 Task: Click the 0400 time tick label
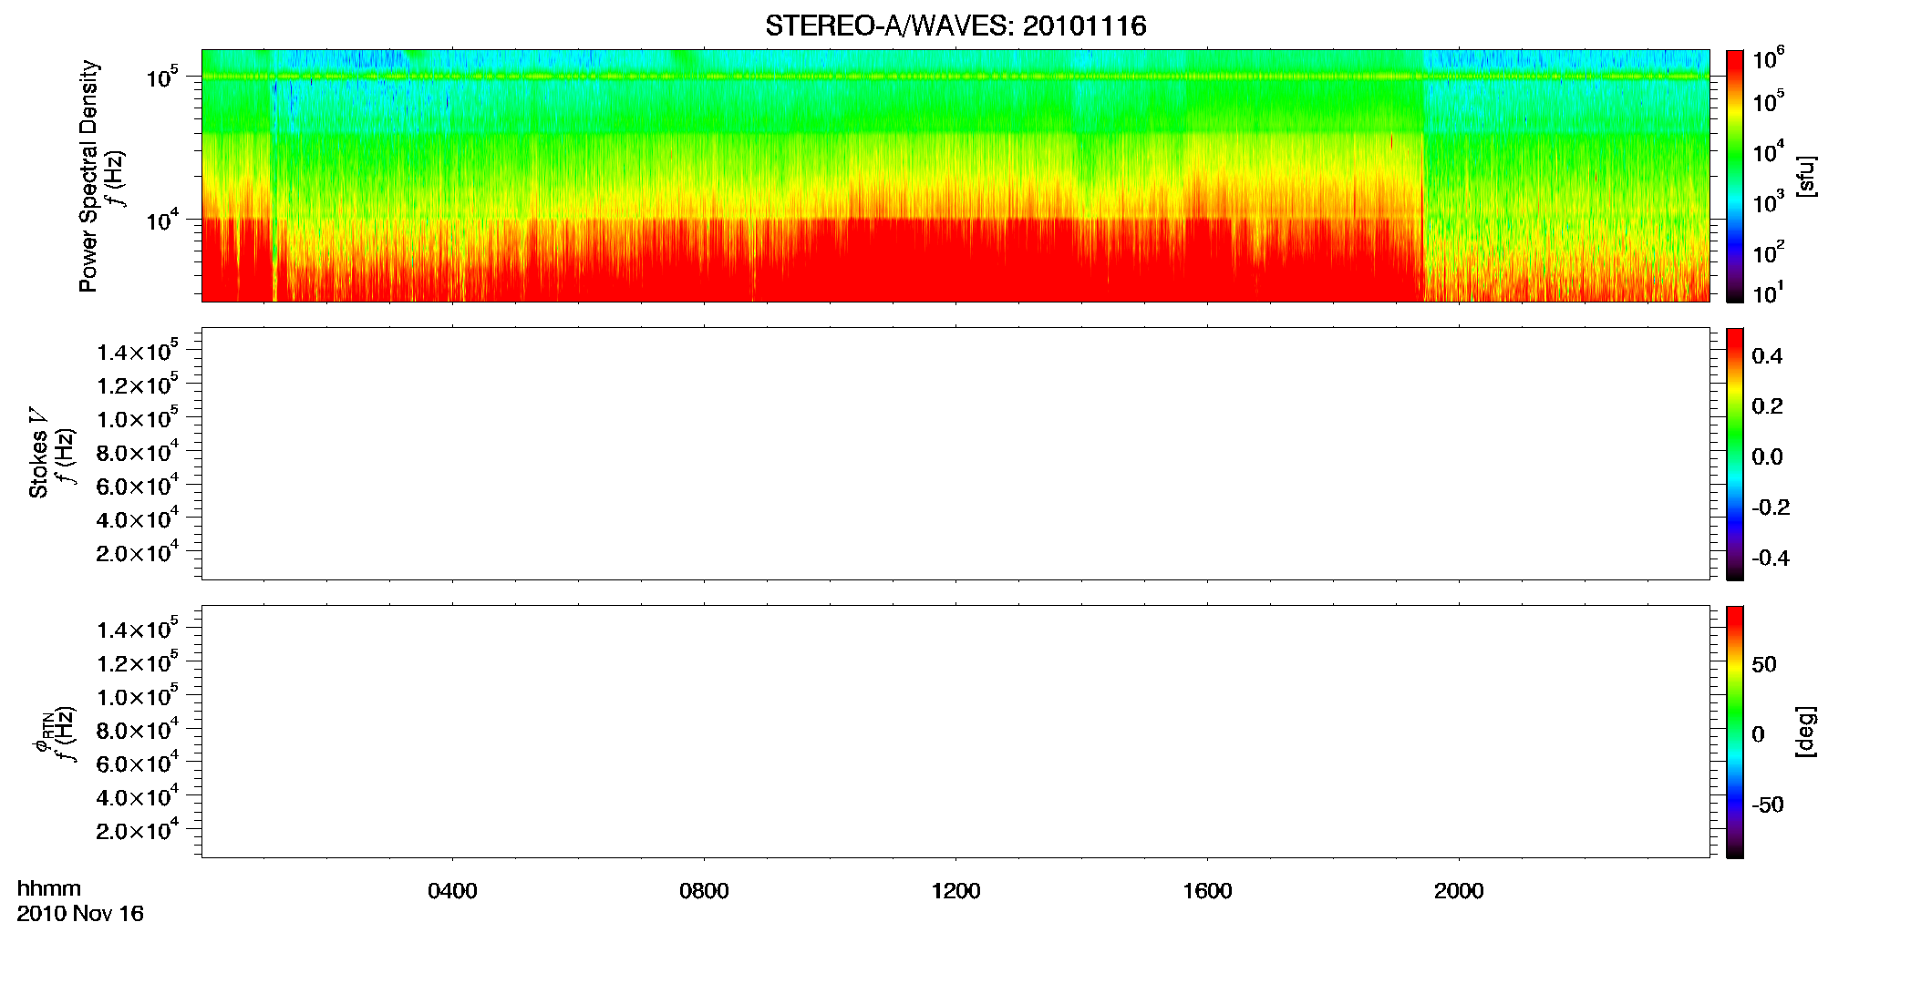[452, 891]
